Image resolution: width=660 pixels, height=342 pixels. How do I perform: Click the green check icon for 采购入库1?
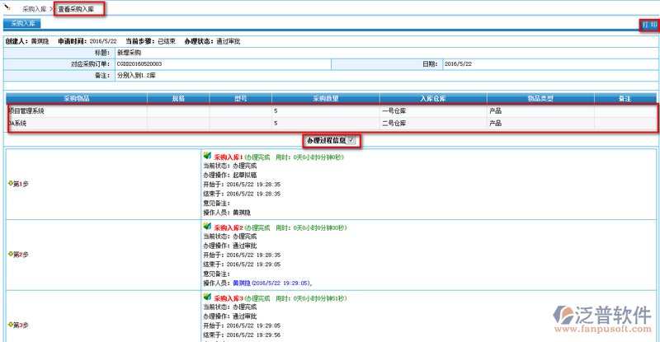(206, 156)
